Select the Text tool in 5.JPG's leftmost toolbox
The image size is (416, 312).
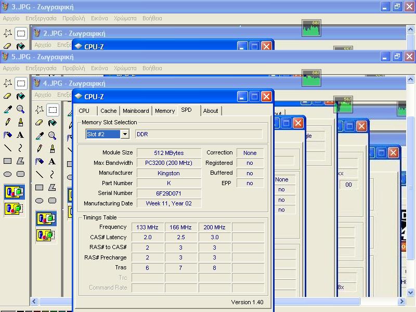click(x=21, y=135)
